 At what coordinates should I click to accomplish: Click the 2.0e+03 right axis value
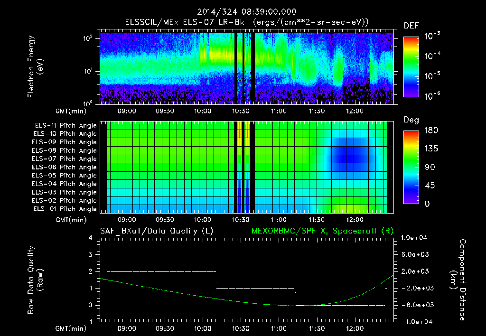415,271
